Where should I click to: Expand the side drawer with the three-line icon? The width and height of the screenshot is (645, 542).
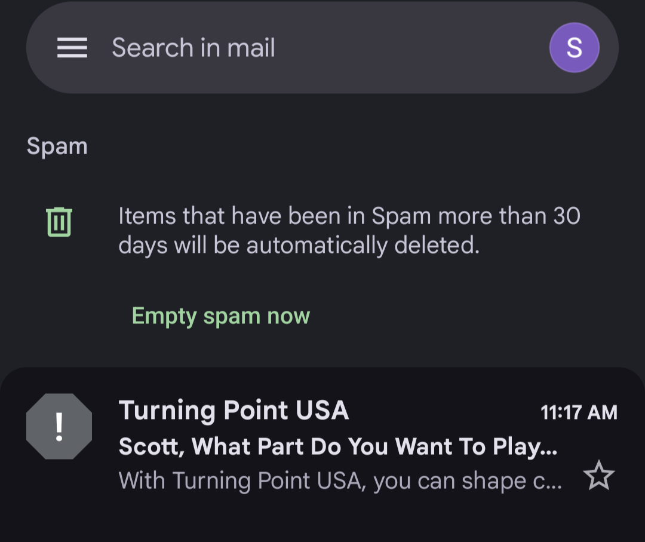click(72, 48)
